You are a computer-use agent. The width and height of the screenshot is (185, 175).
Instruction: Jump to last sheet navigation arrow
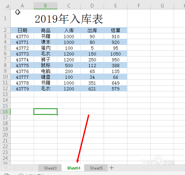(x=31, y=168)
